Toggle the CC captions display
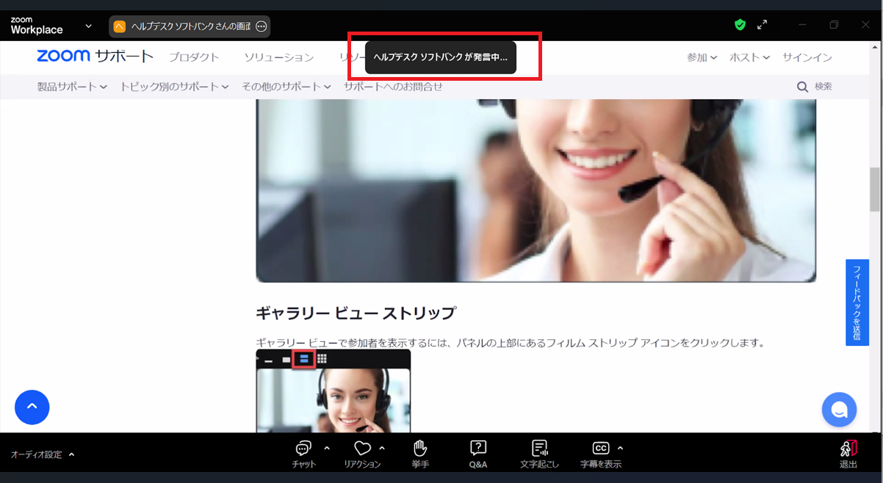The image size is (883, 483). tap(599, 448)
